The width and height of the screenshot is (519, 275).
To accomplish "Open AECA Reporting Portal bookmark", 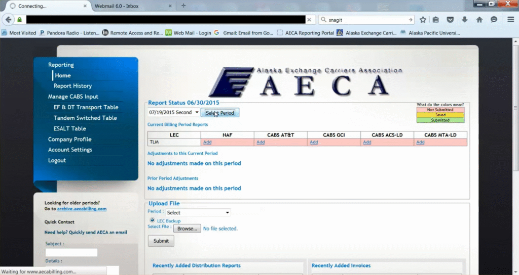I will [306, 33].
